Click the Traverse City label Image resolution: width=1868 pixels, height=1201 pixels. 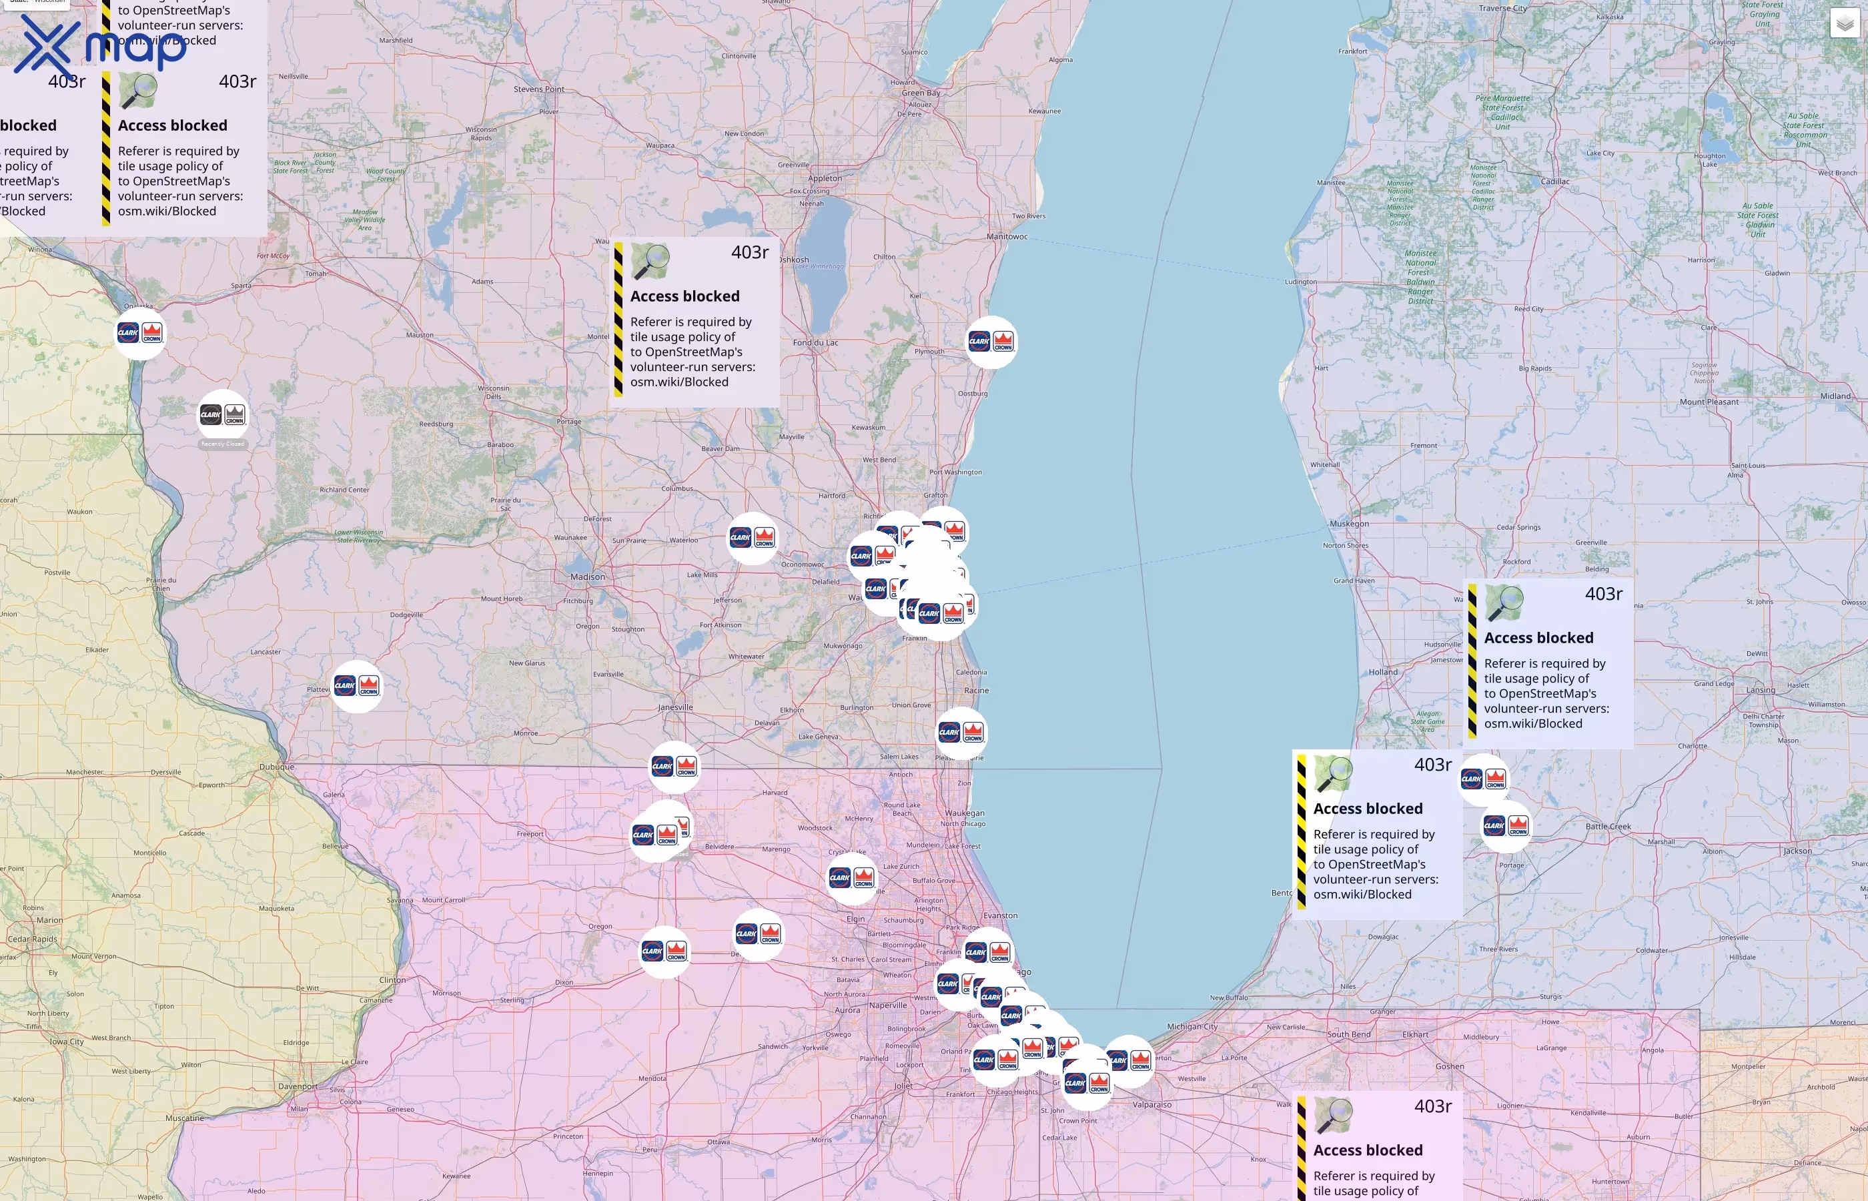coord(1503,9)
